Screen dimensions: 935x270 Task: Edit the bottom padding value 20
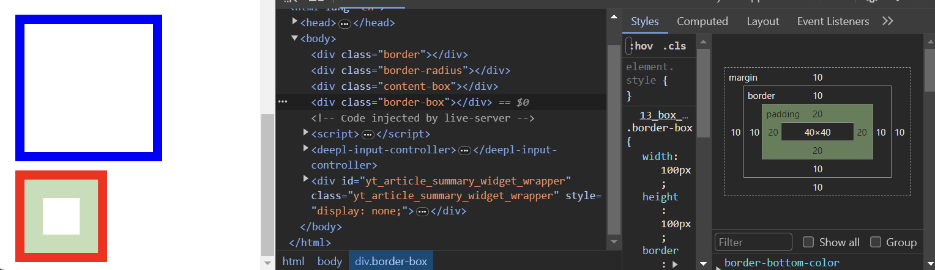tap(818, 151)
